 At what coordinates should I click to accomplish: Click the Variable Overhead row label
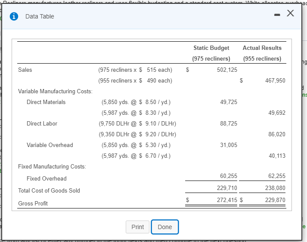click(50, 145)
